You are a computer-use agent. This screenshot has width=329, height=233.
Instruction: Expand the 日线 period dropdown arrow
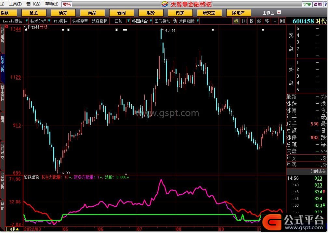[x=128, y=21]
